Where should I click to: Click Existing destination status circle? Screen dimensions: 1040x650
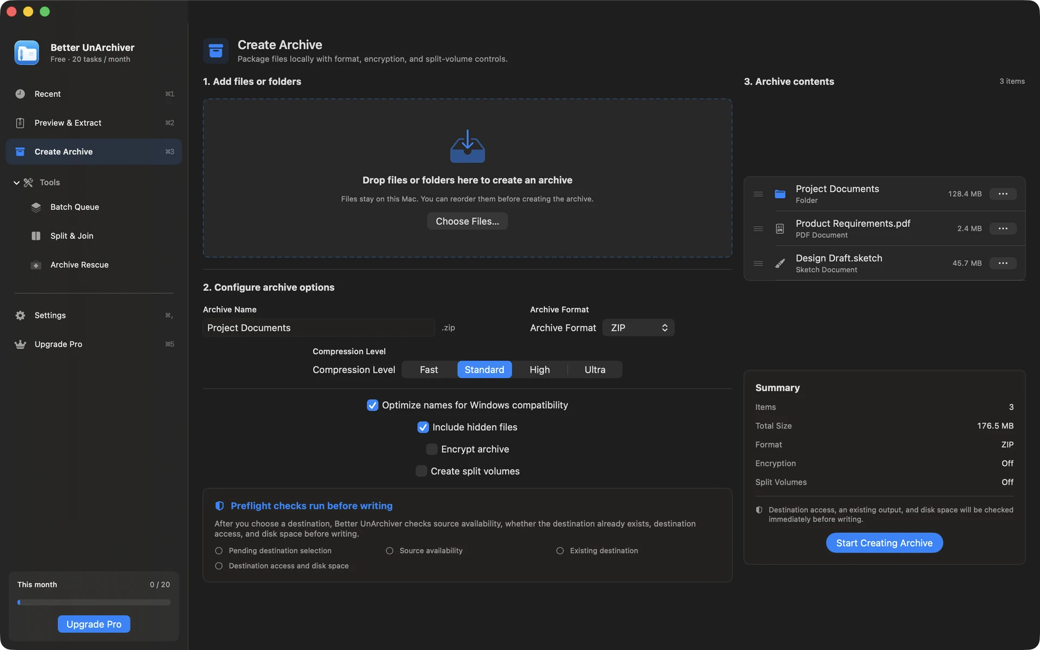pyautogui.click(x=560, y=551)
